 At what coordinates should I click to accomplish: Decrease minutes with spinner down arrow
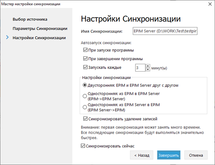[148, 70]
